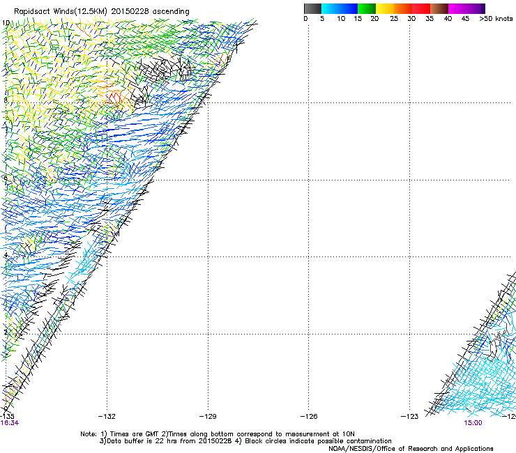Click the '-135' longitude label
Image resolution: width=516 pixels, height=453 pixels.
pos(7,417)
